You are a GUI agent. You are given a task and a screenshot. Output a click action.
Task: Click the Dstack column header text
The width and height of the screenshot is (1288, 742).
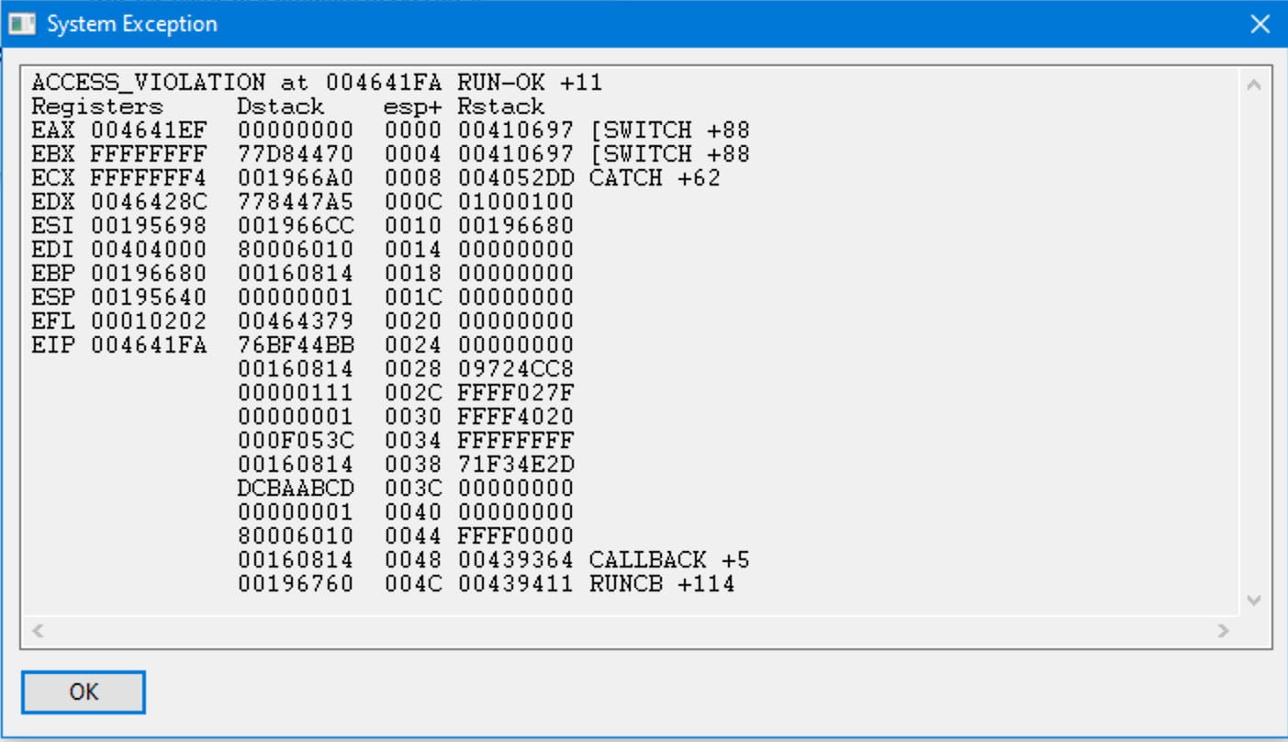pyautogui.click(x=281, y=107)
